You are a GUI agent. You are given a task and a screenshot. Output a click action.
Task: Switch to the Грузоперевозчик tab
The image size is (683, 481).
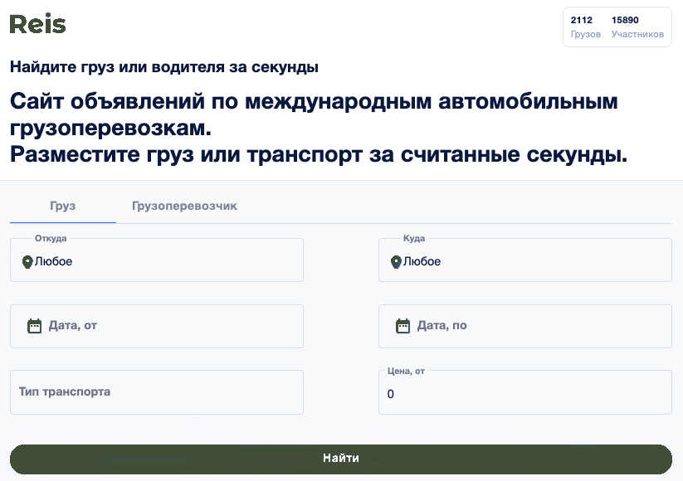pos(184,206)
